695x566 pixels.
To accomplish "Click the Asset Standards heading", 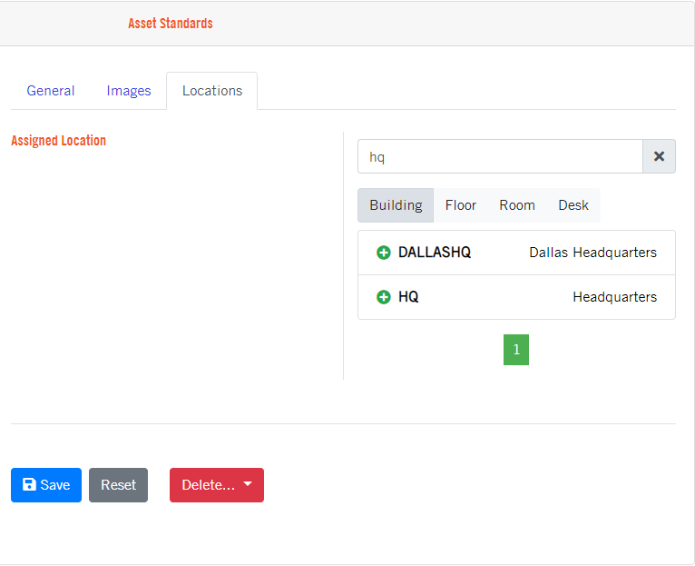I will 171,23.
